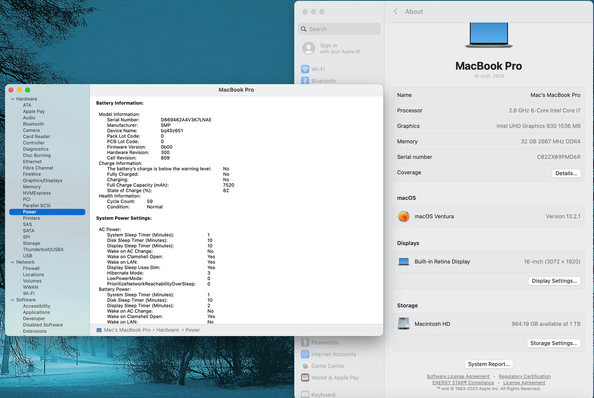Click the Search field in System Settings
Viewport: 594px width, 398px height.
pyautogui.click(x=339, y=29)
